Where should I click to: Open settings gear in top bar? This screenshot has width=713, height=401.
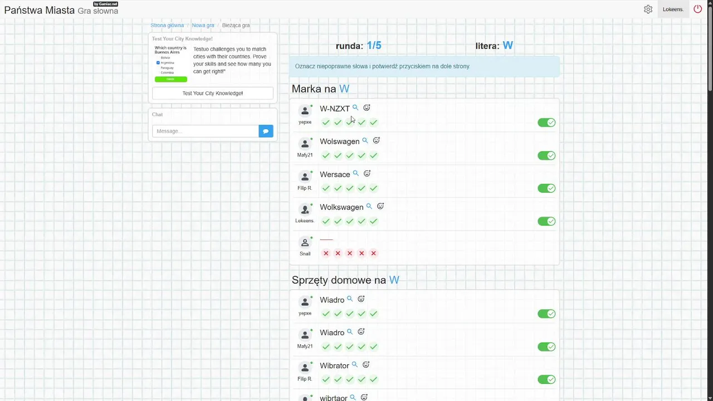648,9
